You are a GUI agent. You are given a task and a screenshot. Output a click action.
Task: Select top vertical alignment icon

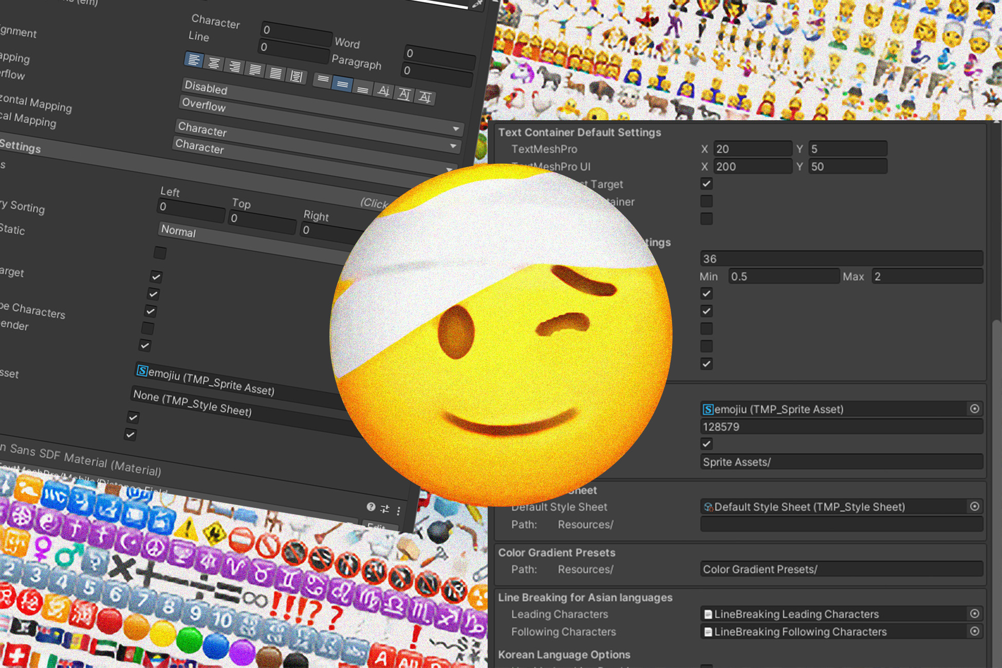[323, 80]
